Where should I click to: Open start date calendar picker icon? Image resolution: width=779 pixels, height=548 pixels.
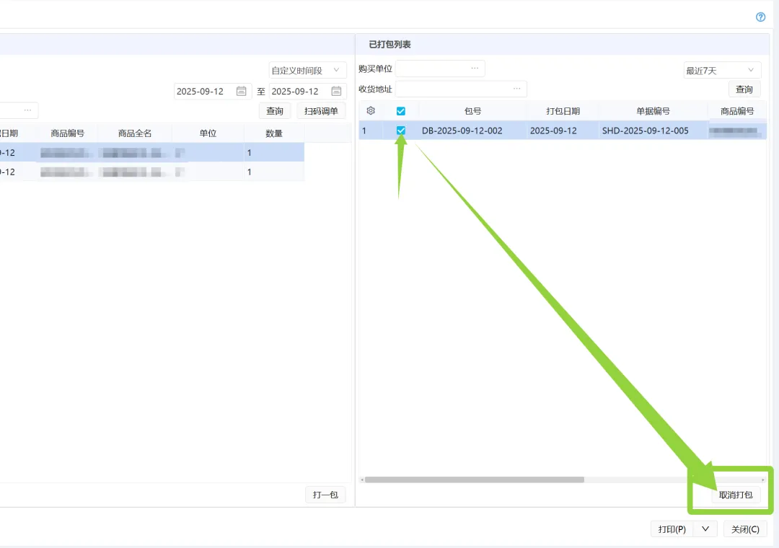pyautogui.click(x=242, y=92)
